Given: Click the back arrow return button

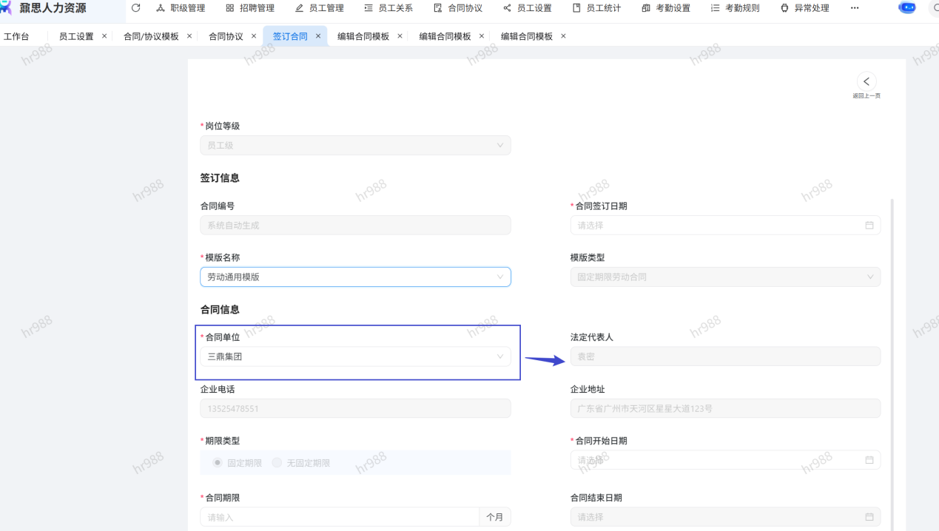Looking at the screenshot, I should tap(866, 81).
